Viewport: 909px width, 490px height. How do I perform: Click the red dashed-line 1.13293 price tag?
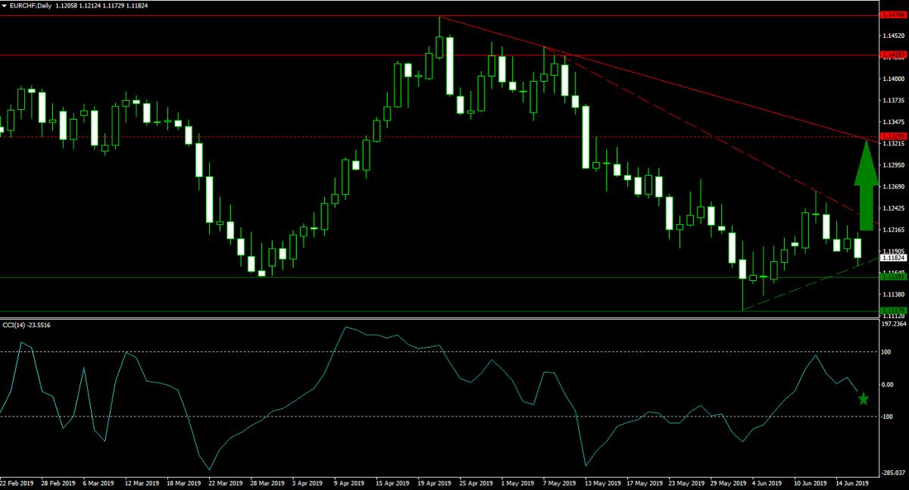tap(890, 136)
